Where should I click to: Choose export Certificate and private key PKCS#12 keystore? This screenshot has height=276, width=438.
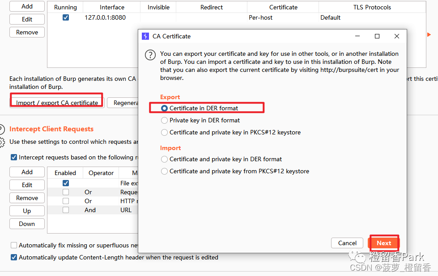[165, 132]
